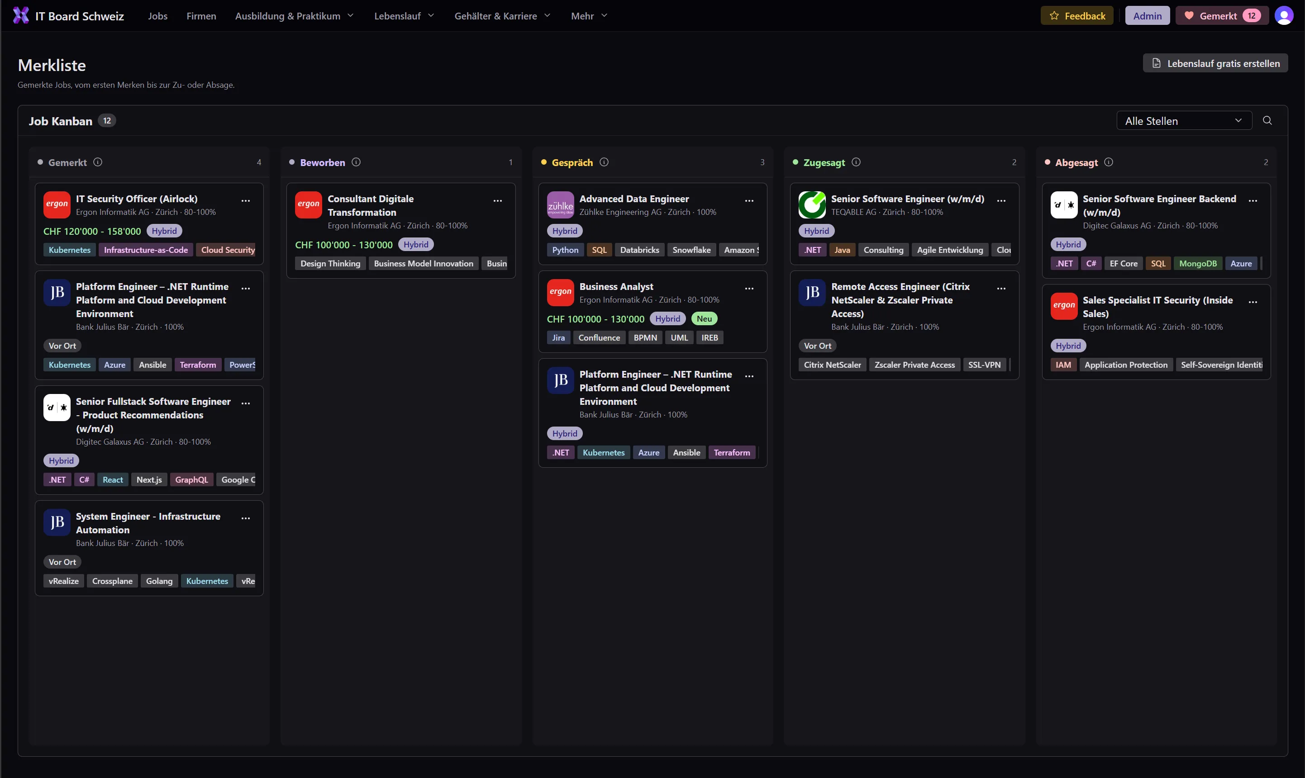
Task: Click the Zühlke logo on Advanced Data Engineer card
Action: [561, 204]
